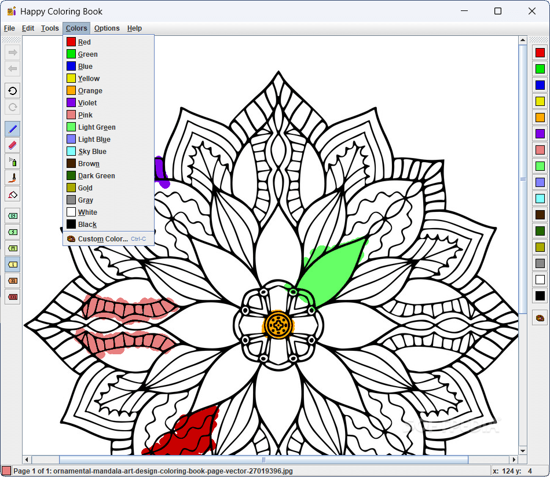This screenshot has width=550, height=477.
Task: Open the Tools menu
Action: tap(50, 28)
